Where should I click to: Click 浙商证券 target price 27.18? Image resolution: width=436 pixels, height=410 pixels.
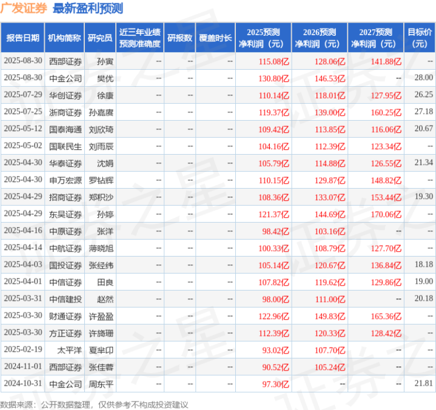[423, 112]
